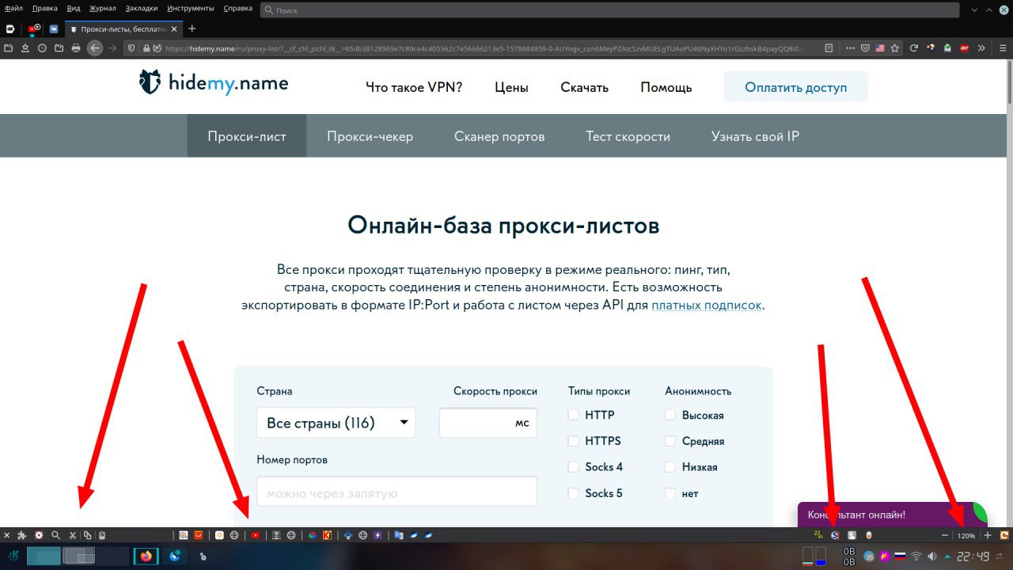Close the 'Прокси-листы' browser tab
Viewport: 1013px width, 570px height.
(173, 29)
